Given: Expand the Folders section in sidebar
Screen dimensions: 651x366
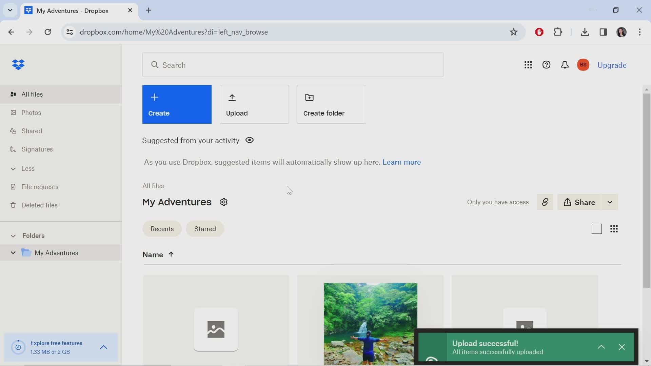Looking at the screenshot, I should click(13, 236).
